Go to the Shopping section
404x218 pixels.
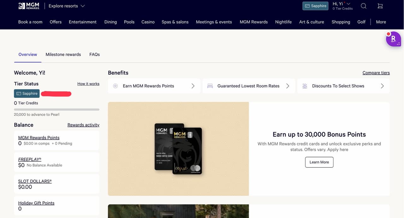point(341,22)
